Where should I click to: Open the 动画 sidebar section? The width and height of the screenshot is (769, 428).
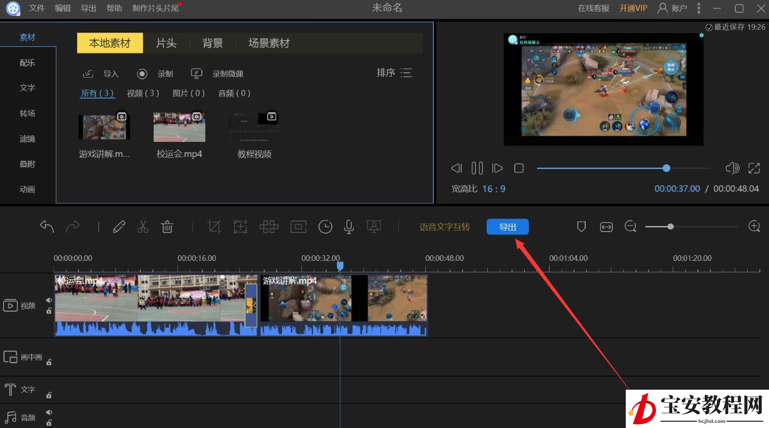point(28,189)
